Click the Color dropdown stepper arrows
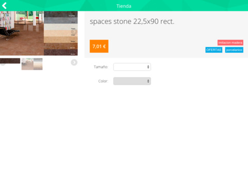The width and height of the screenshot is (248, 186). (x=148, y=81)
